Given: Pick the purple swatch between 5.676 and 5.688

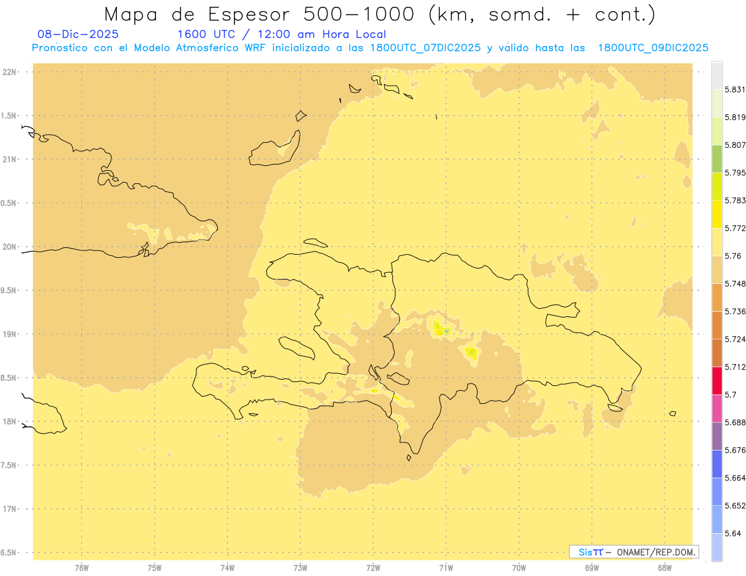Looking at the screenshot, I should pyautogui.click(x=717, y=436).
